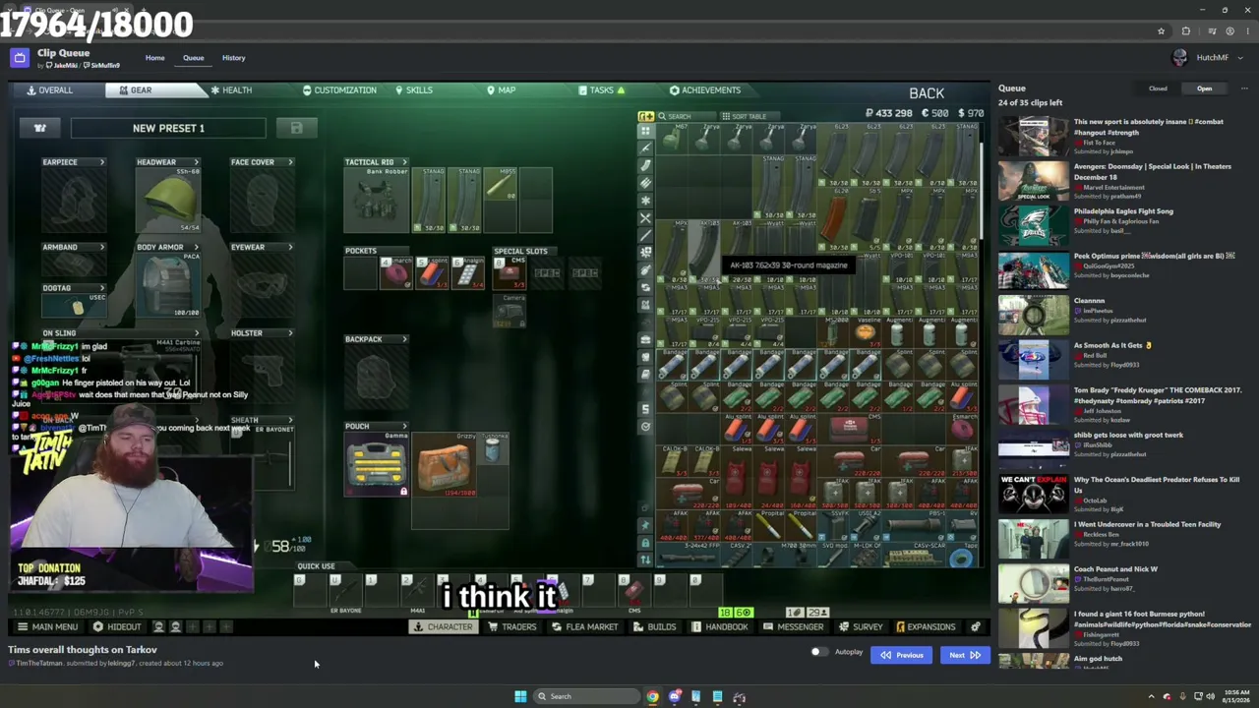Click the preset outfit icon button

(x=40, y=128)
